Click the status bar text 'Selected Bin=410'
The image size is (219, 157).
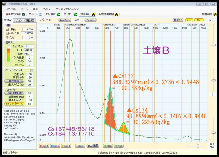(108, 153)
